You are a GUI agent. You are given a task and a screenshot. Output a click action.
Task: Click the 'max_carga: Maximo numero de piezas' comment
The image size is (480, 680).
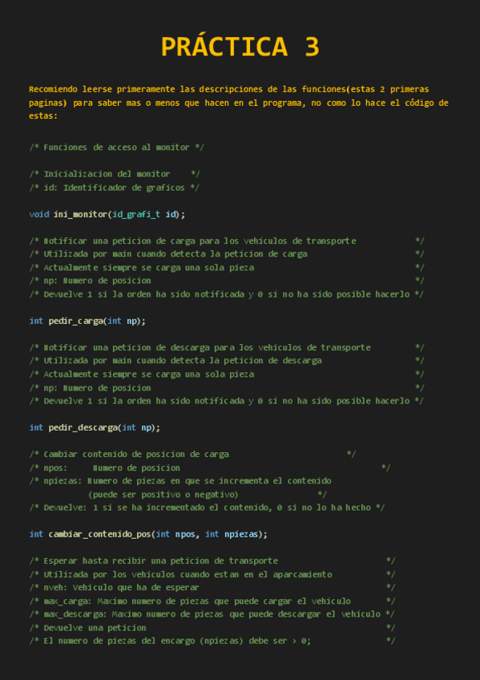click(x=212, y=601)
